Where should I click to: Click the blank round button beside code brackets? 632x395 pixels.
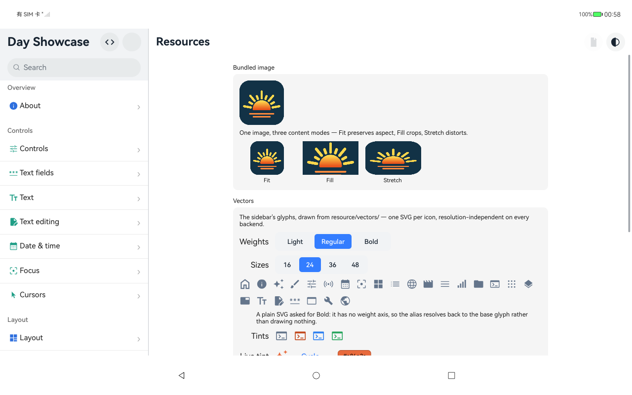click(x=132, y=42)
